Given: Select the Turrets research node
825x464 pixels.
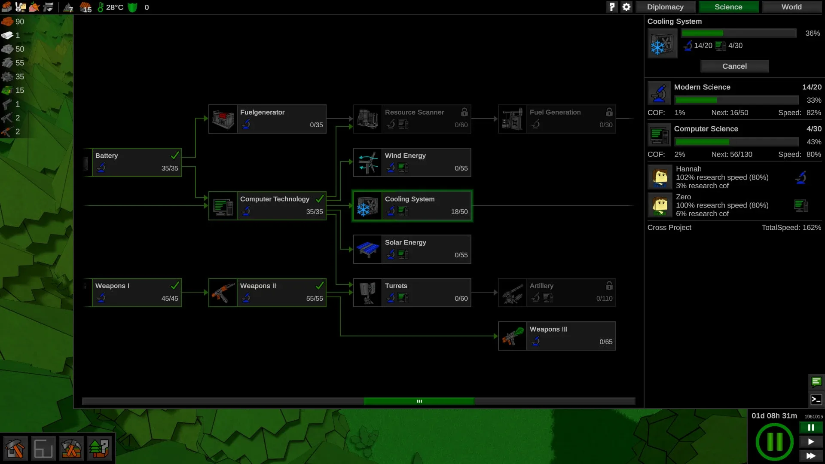Looking at the screenshot, I should (412, 293).
